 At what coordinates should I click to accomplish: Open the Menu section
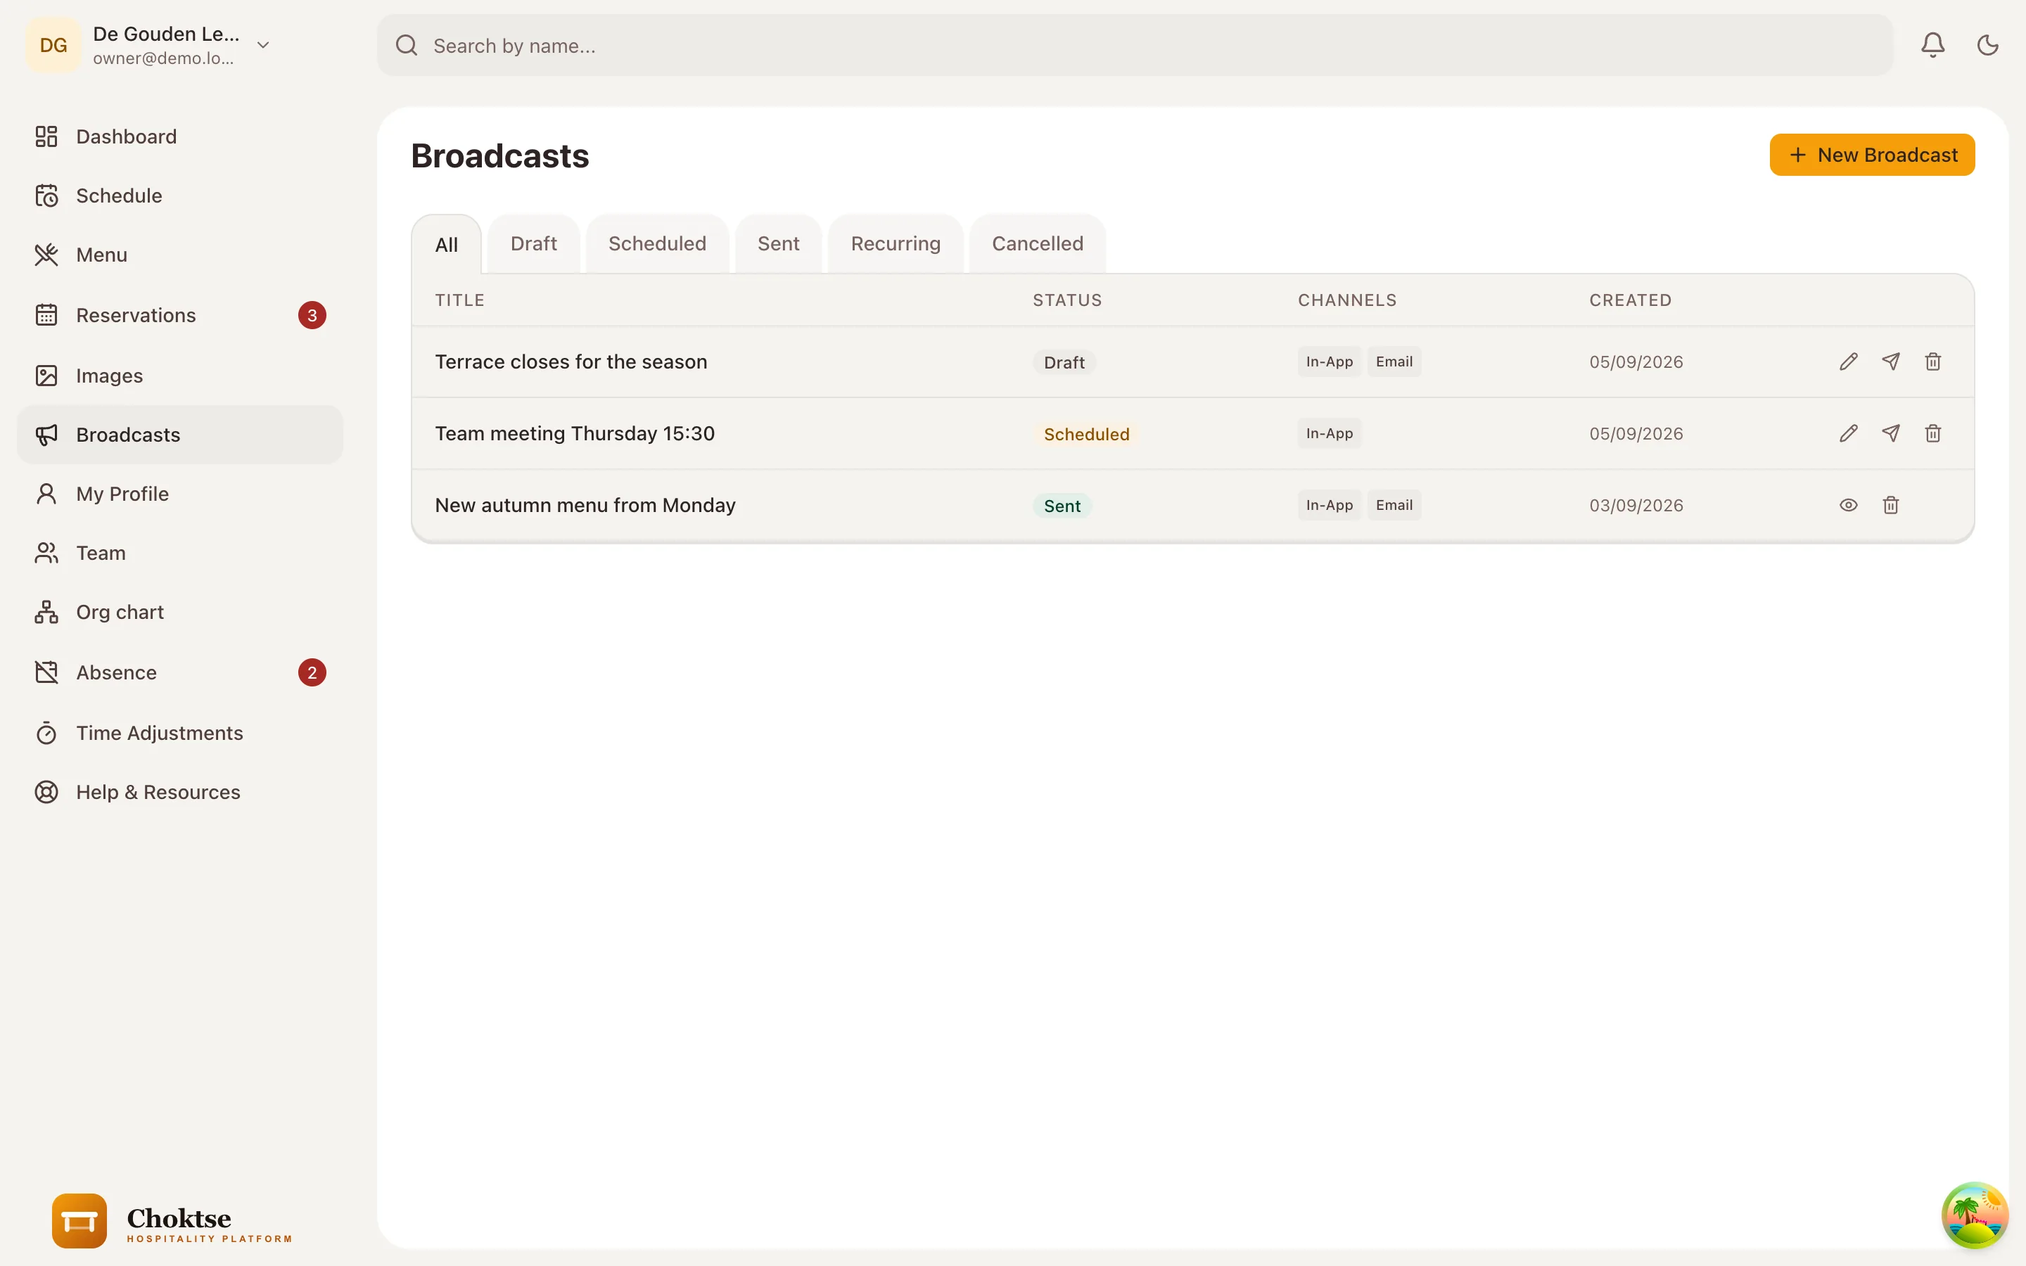pyautogui.click(x=180, y=255)
